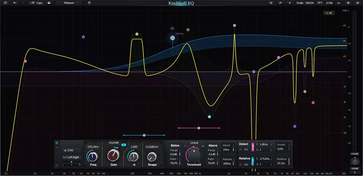
Task: Toggle the phase invert (Ø) button
Action: point(280,3)
